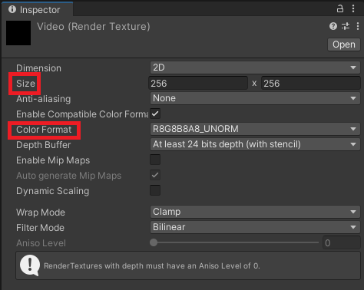Open the Wrap Mode dropdown

(x=255, y=212)
